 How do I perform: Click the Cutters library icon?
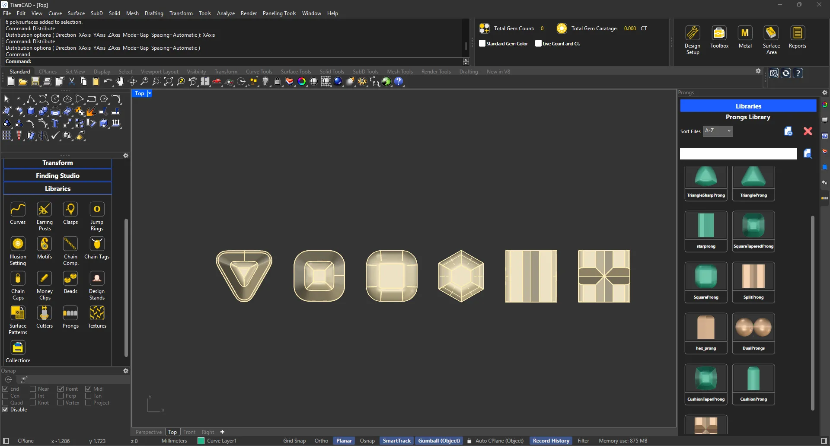coord(44,313)
